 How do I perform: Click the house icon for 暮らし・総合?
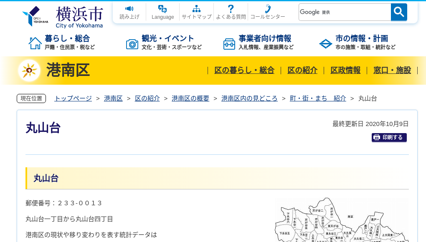pyautogui.click(x=35, y=42)
